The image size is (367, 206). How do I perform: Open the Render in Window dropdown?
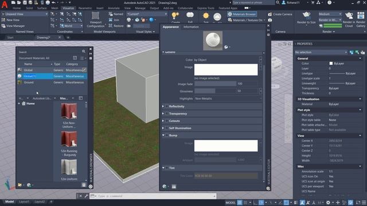tap(330, 20)
